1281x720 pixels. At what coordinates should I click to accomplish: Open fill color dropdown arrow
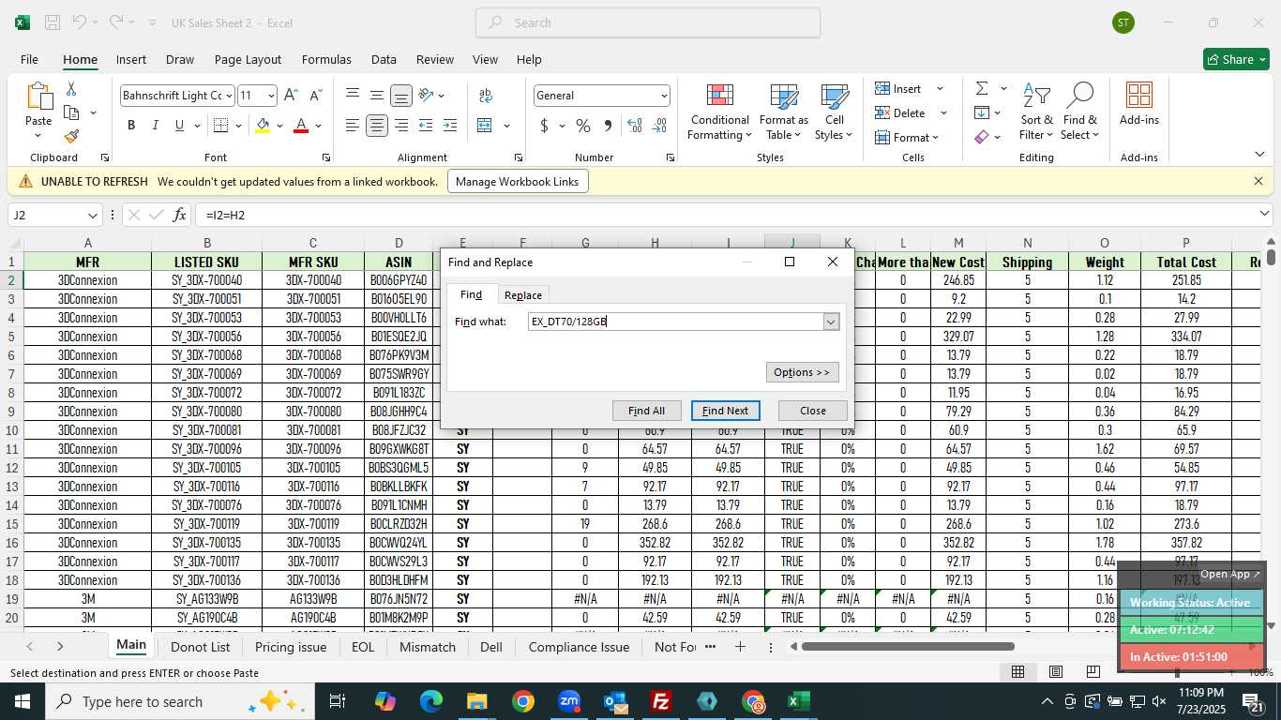coord(279,126)
